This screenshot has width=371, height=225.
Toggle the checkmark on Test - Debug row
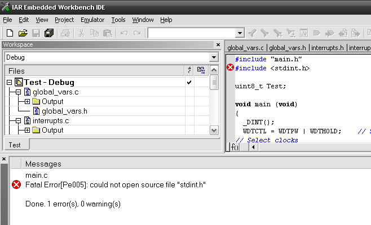point(189,82)
